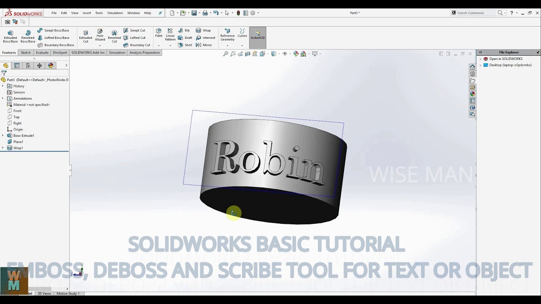Open the DimXpertManager crosshair tab
The image size is (541, 304).
click(39, 65)
